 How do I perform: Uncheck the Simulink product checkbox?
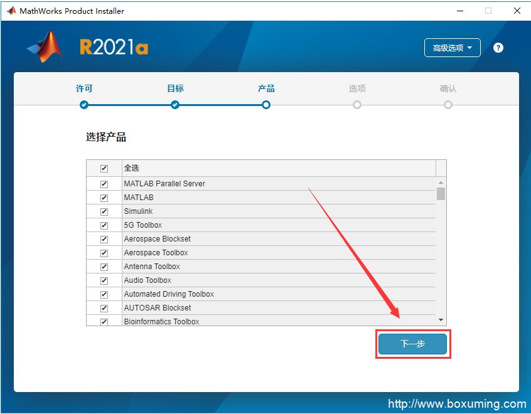click(x=104, y=211)
